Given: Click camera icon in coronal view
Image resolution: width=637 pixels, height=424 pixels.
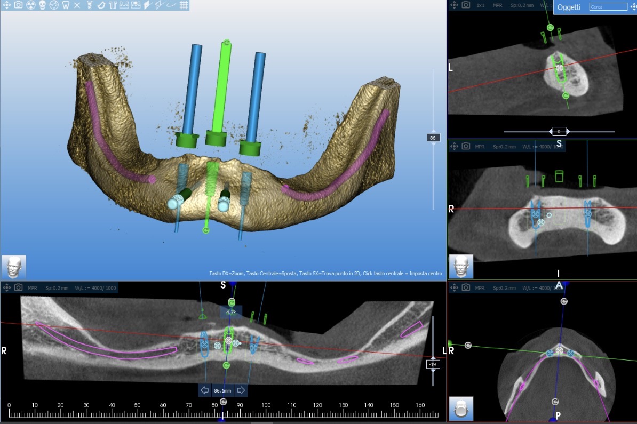Looking at the screenshot, I should pyautogui.click(x=466, y=146).
